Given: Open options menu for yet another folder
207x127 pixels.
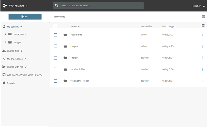Looking at the screenshot, I should [202, 81].
